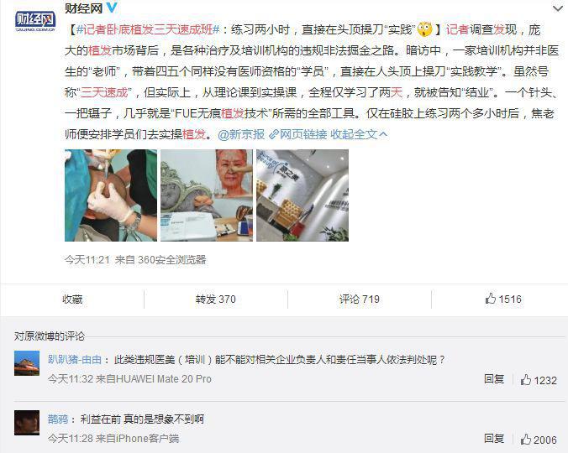Like the post with 1516 thumbs-up

point(503,299)
